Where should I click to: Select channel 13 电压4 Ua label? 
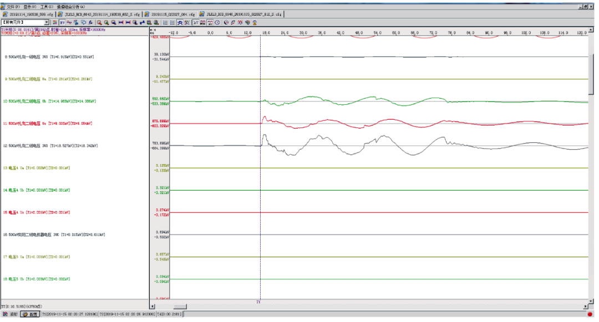[x=37, y=168]
